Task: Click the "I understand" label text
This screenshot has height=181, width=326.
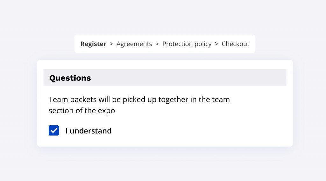Action: 88,131
